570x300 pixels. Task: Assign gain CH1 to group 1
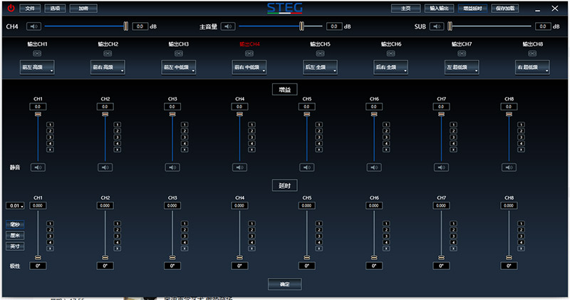coord(50,125)
